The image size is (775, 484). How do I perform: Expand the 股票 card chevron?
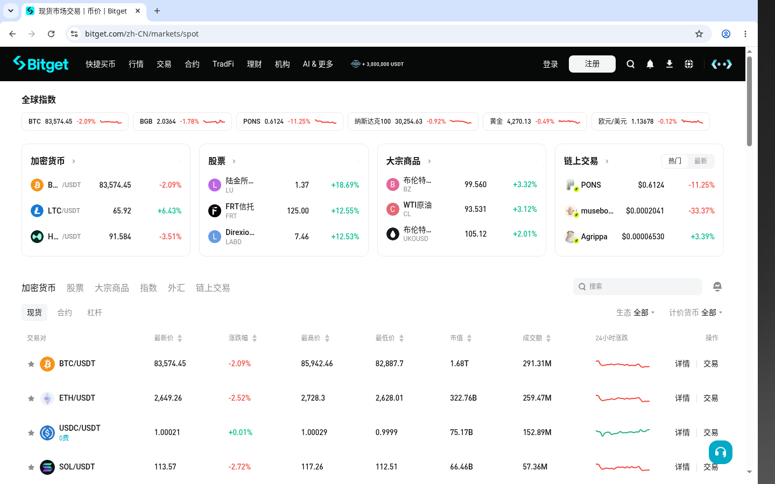tap(234, 161)
